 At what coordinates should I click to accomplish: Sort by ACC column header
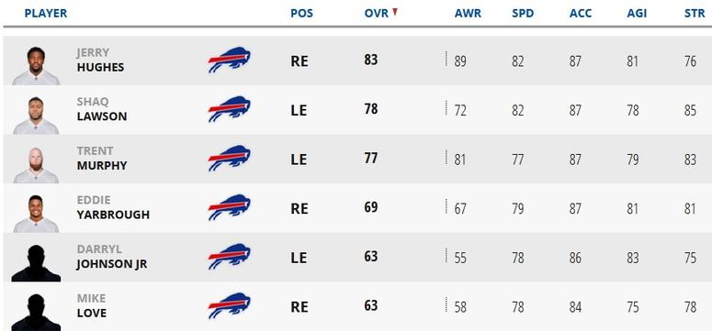pos(581,14)
